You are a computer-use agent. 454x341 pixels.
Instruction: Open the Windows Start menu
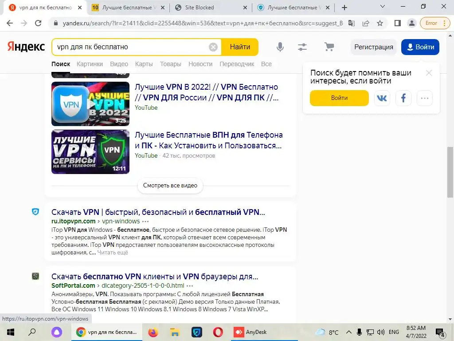[11, 332]
